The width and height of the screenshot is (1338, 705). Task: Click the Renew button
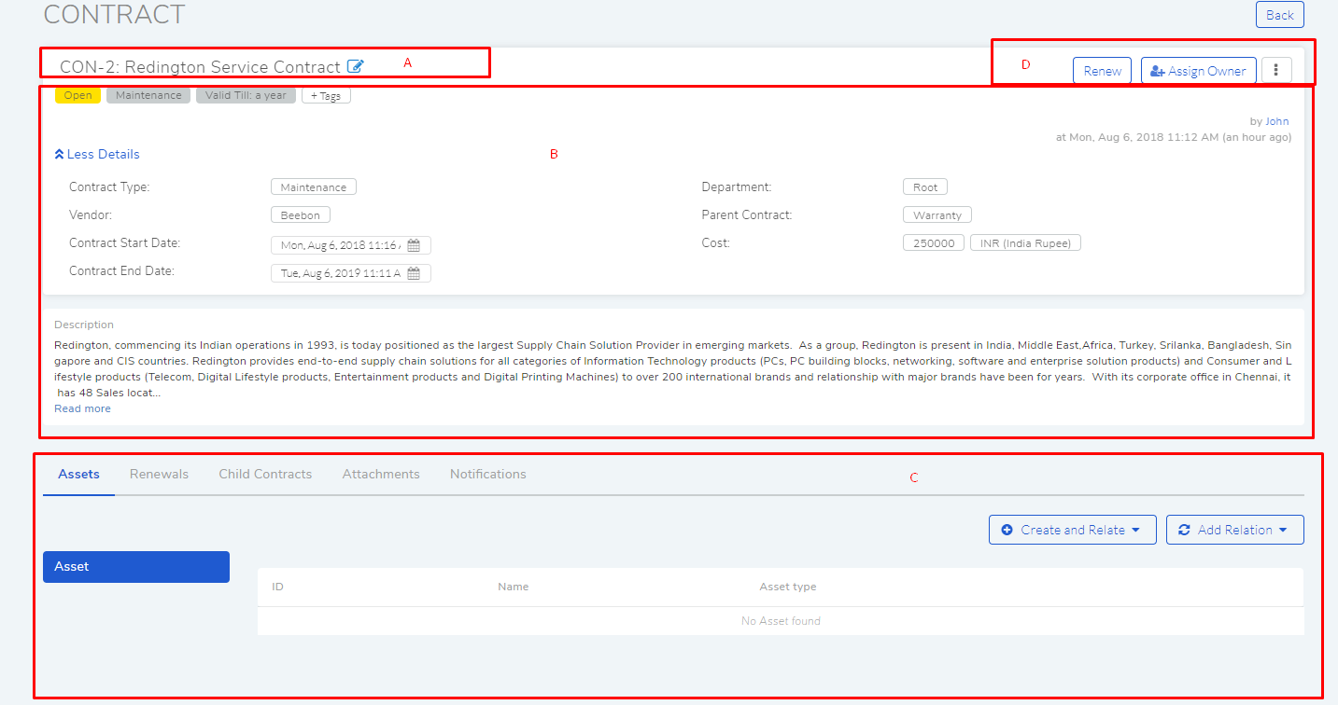coord(1103,71)
